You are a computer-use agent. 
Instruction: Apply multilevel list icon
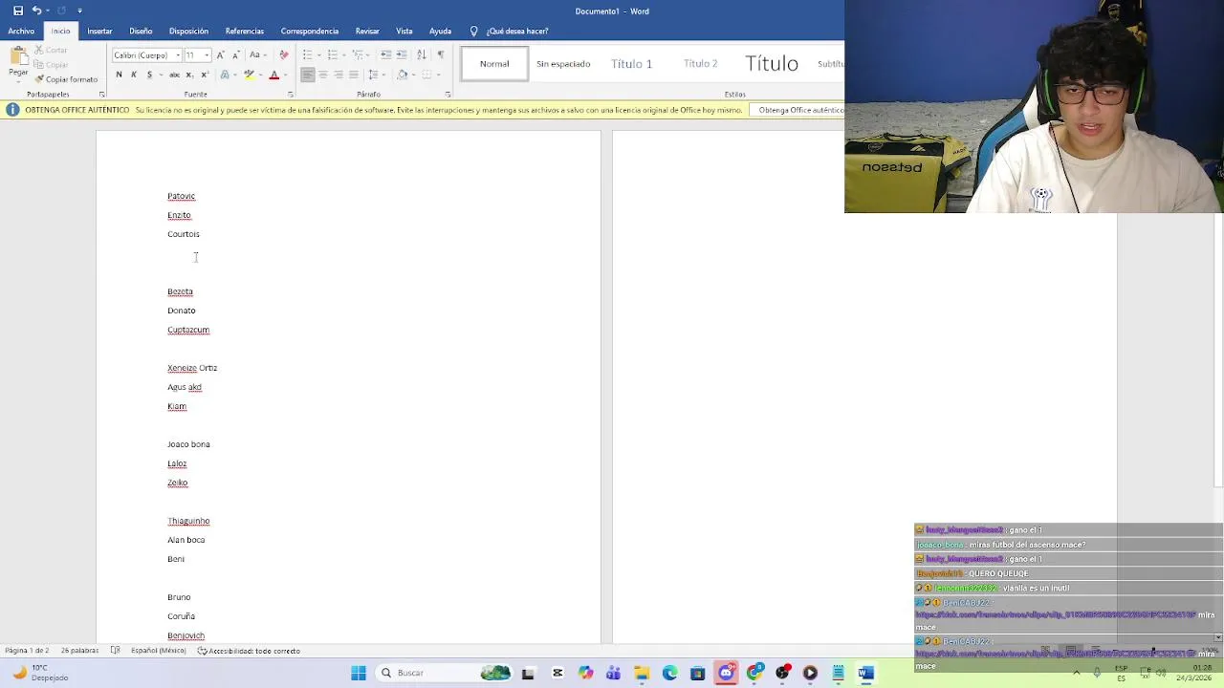point(358,54)
